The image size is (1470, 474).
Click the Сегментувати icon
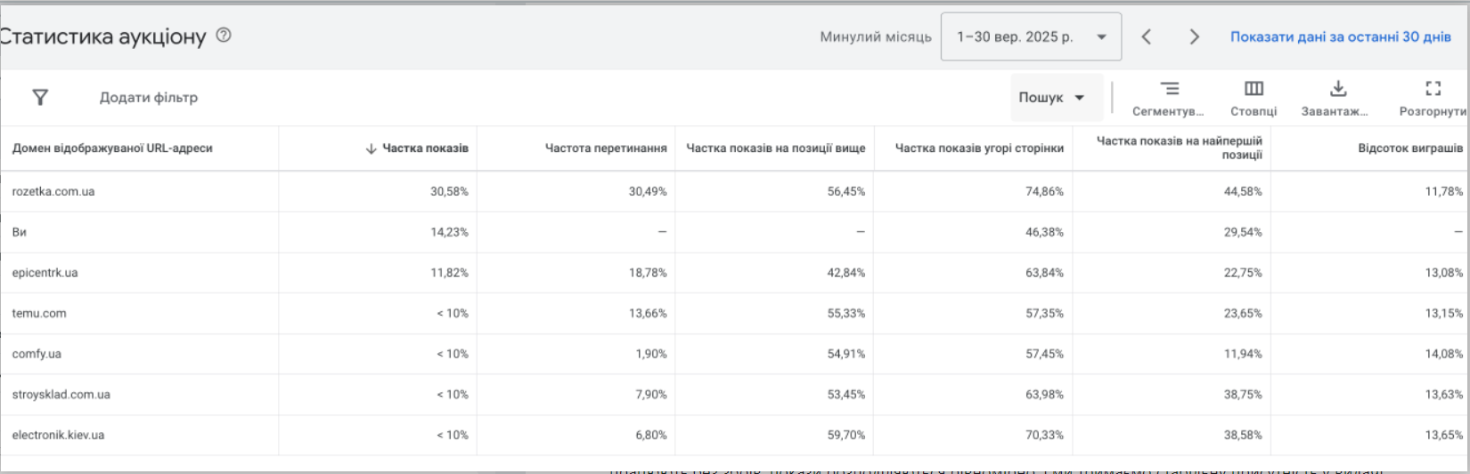pyautogui.click(x=1169, y=89)
